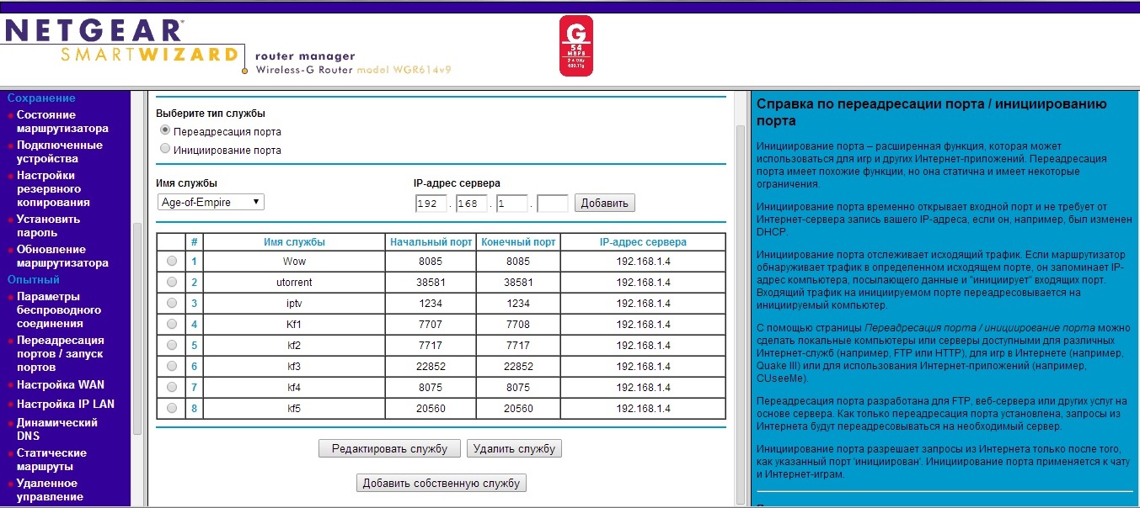Click service number link 3
The height and width of the screenshot is (508, 1140).
pos(194,304)
